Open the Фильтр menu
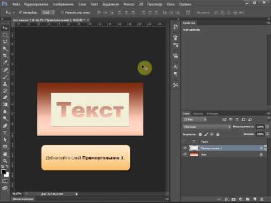 click(x=129, y=4)
